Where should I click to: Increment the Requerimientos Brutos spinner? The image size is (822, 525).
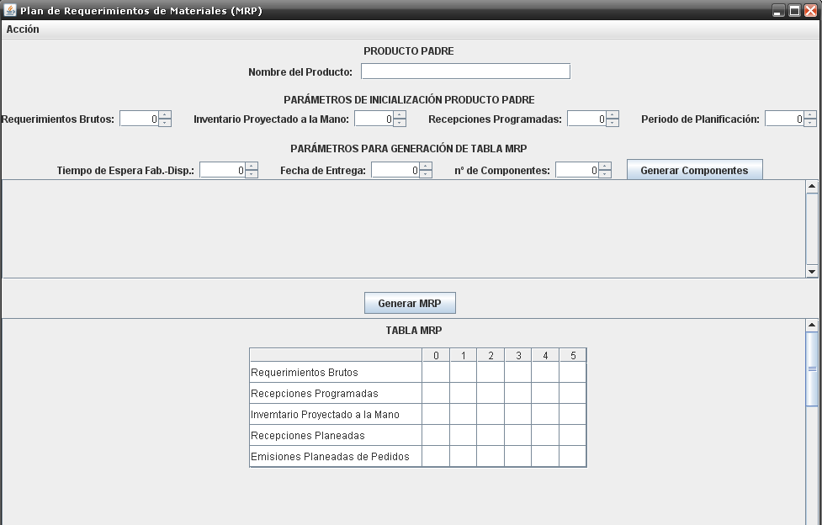(165, 115)
